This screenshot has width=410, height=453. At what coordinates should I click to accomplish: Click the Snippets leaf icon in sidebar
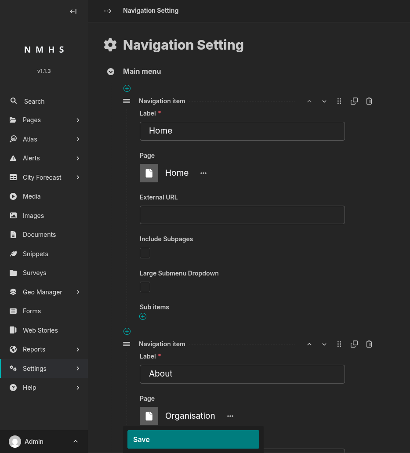click(13, 254)
